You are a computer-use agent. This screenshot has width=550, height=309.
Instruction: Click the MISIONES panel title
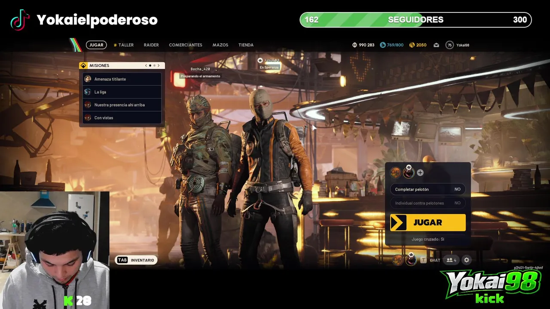pos(99,66)
